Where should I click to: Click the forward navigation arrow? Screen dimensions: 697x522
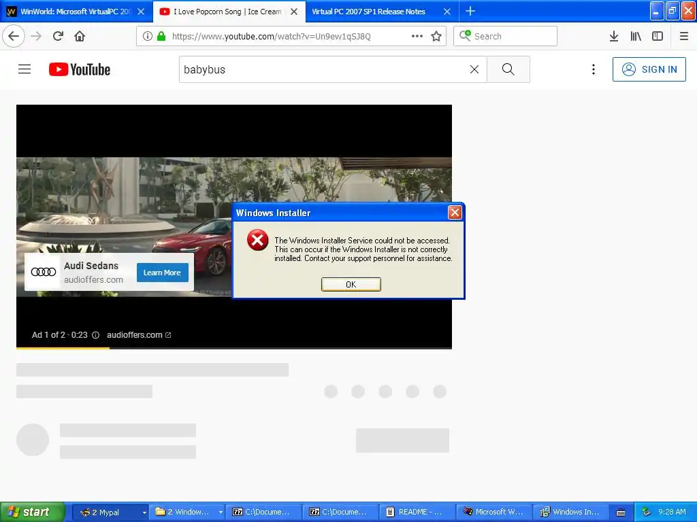click(36, 36)
